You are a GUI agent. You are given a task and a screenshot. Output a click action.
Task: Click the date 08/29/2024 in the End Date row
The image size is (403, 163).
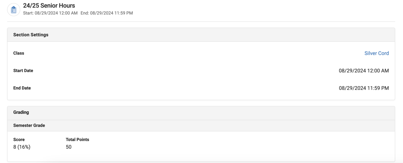(352, 88)
